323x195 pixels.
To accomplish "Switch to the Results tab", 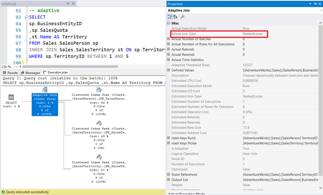I will (x=10, y=73).
